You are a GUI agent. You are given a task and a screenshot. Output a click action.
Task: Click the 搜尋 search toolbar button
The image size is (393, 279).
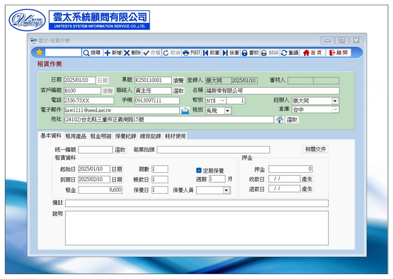92,52
